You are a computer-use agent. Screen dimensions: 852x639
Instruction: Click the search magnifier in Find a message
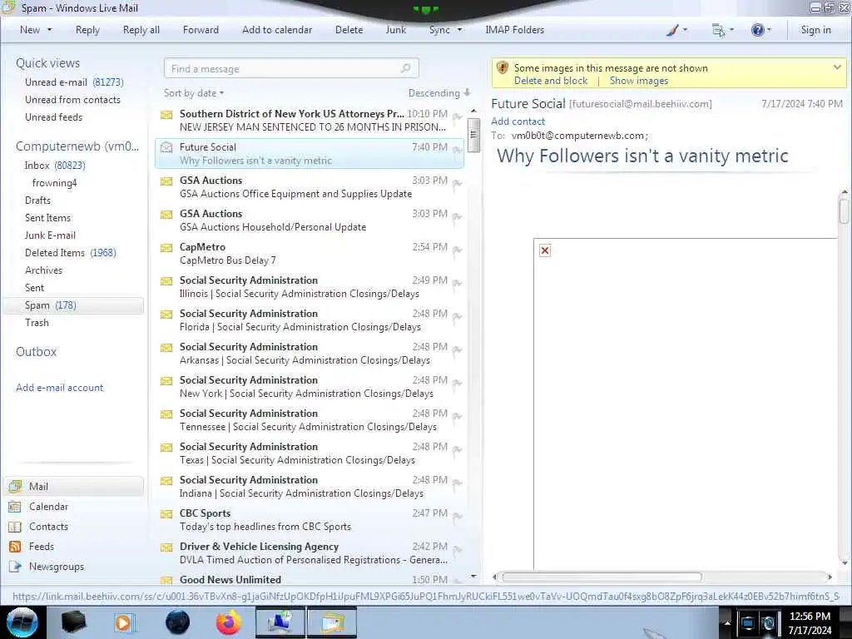coord(405,68)
